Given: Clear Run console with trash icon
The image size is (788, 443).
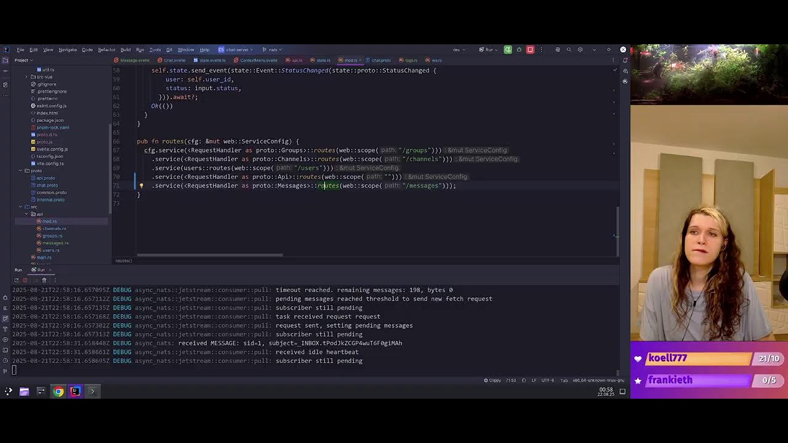Looking at the screenshot, I should (44, 280).
